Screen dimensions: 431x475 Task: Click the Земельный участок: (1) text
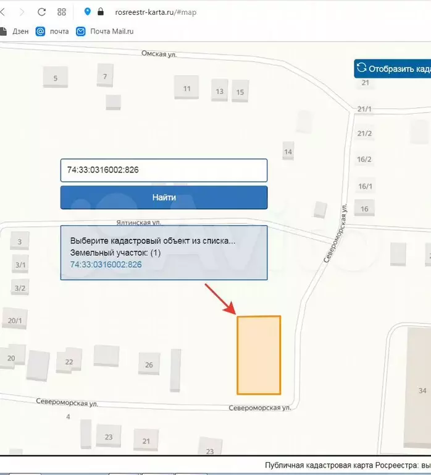pyautogui.click(x=115, y=252)
